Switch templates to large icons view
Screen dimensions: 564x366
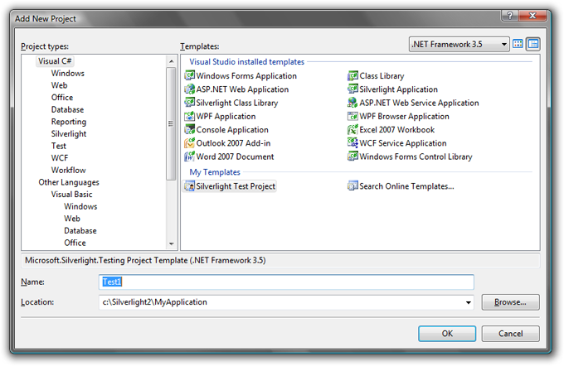coord(518,44)
